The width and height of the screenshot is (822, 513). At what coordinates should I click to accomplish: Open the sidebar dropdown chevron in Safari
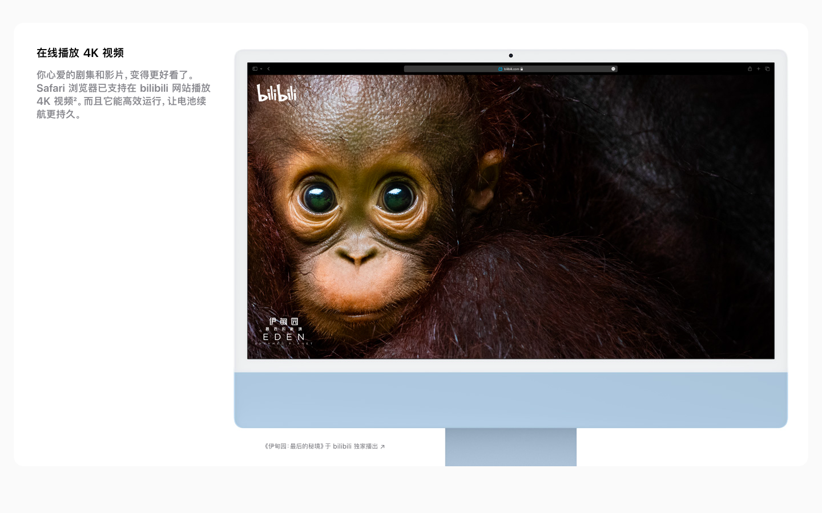pos(261,69)
